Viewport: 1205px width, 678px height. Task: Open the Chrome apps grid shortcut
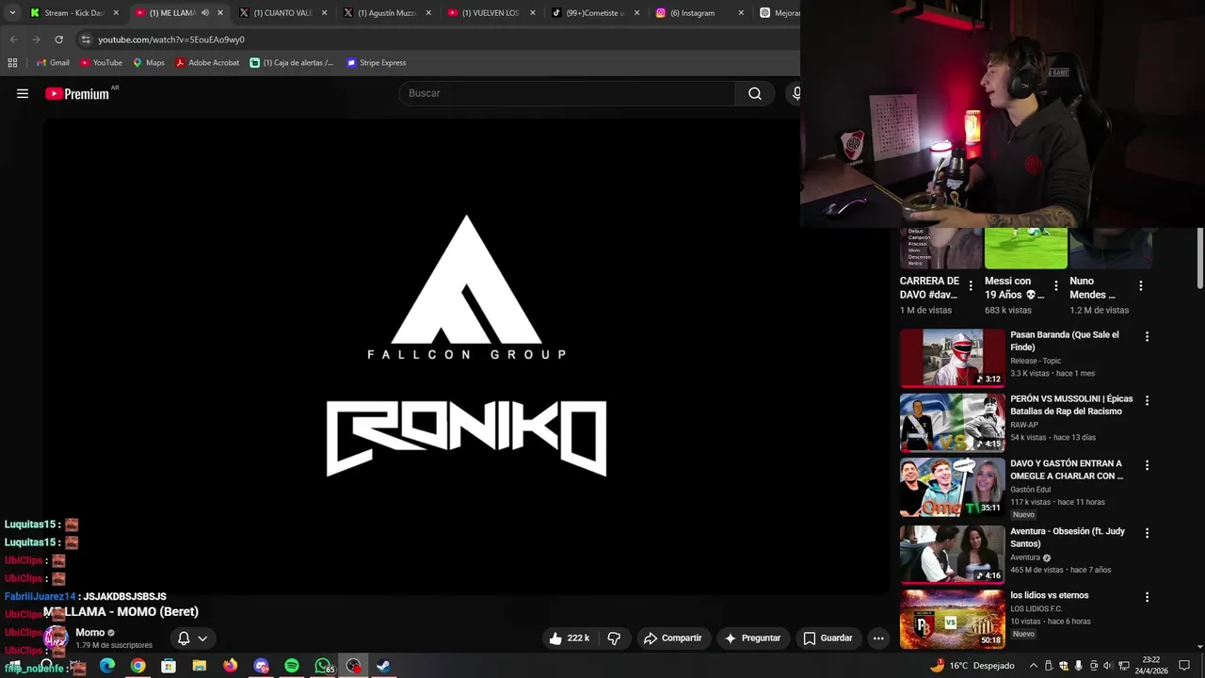click(x=12, y=63)
